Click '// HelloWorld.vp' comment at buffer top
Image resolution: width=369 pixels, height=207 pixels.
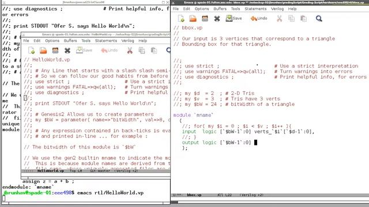[47, 60]
